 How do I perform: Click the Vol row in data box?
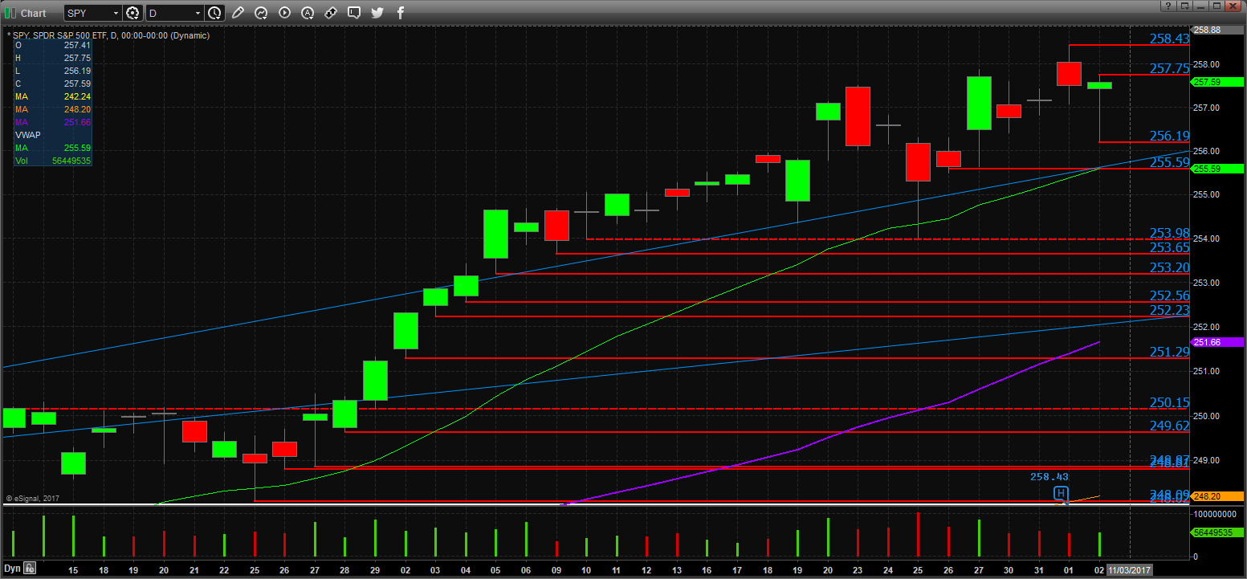53,161
